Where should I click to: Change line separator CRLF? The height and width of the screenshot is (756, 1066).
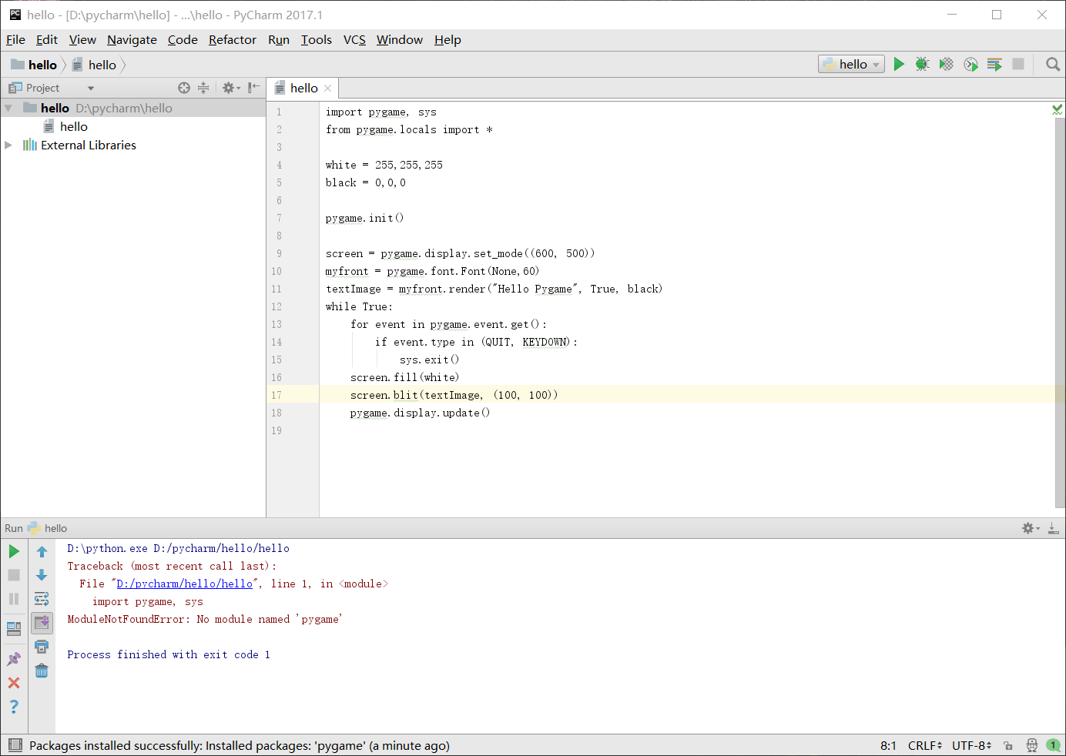coord(925,745)
